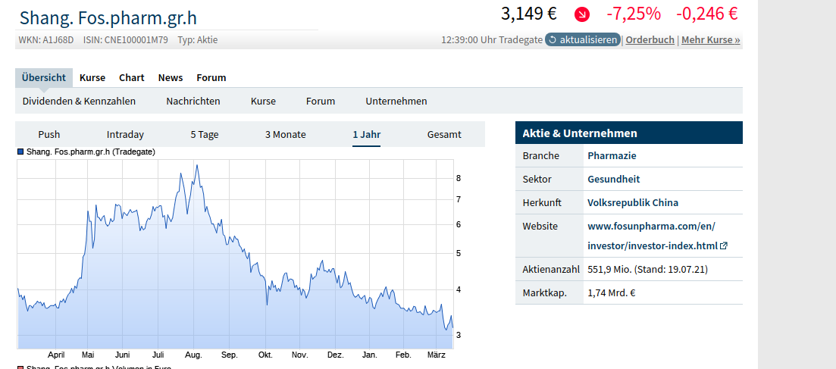
Task: Open the Unternehmen submenu item
Action: 396,101
